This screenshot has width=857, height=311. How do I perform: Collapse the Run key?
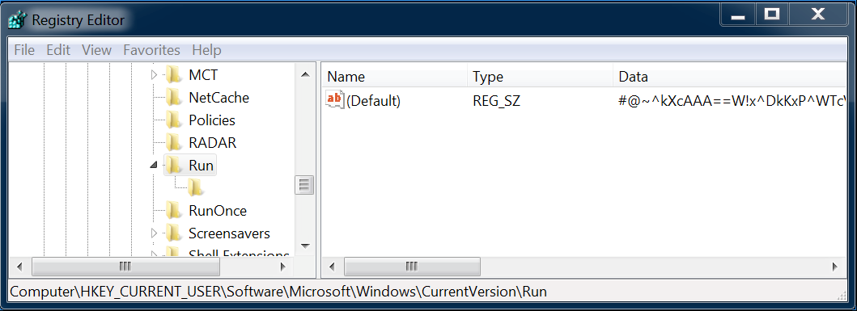154,166
